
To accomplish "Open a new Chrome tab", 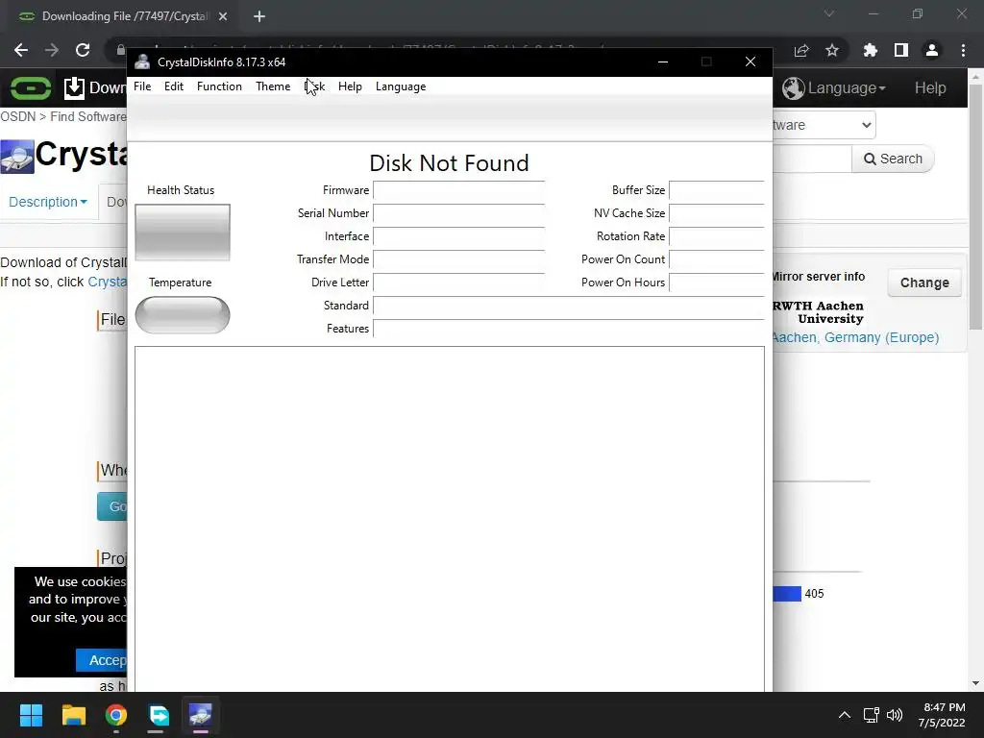I will pos(259,16).
